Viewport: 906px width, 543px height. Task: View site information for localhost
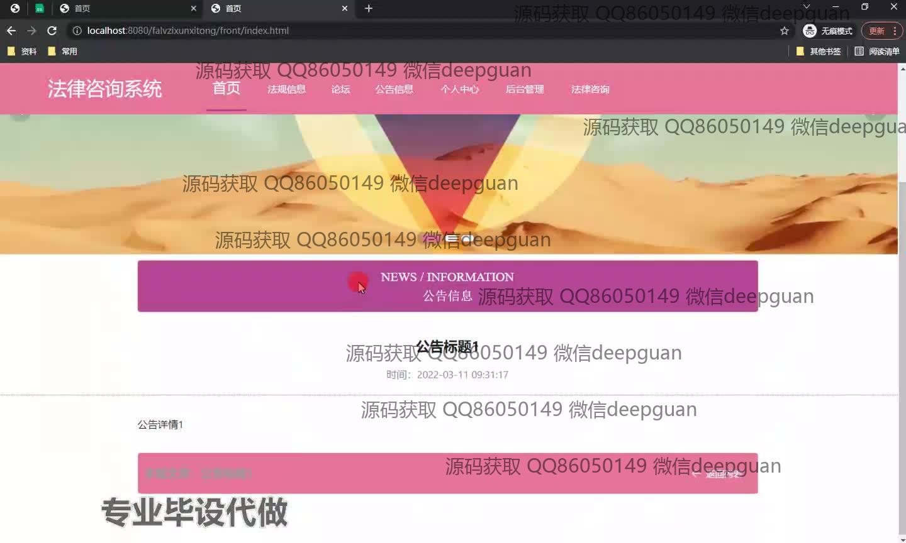(x=77, y=30)
